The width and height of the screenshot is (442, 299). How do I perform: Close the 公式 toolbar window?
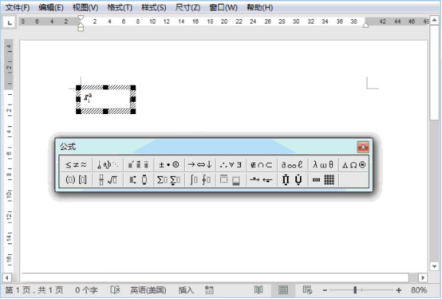[363, 147]
